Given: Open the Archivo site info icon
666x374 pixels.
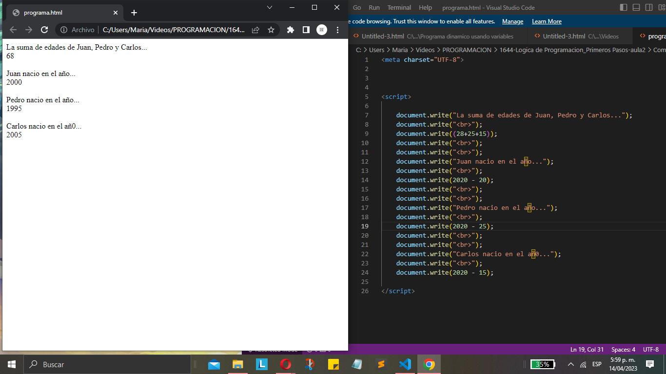Looking at the screenshot, I should tap(64, 30).
